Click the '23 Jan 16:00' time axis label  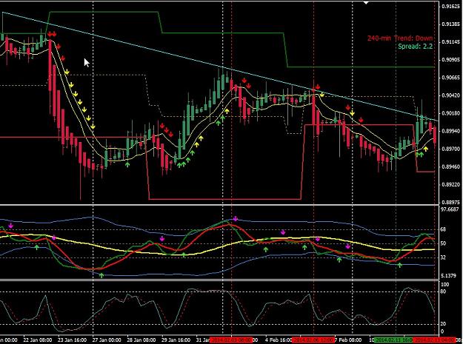pos(72,340)
